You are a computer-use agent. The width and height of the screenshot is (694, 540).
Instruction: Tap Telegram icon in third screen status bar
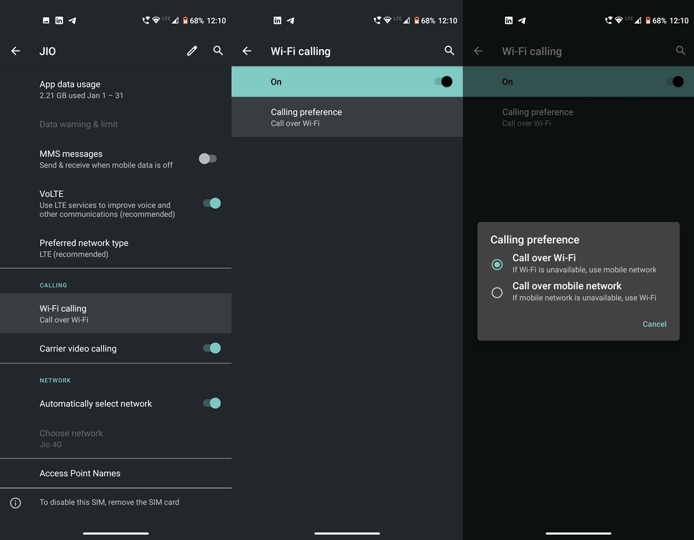click(x=522, y=20)
